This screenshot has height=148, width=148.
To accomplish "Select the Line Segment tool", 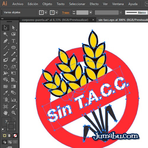I will pos(6,47).
